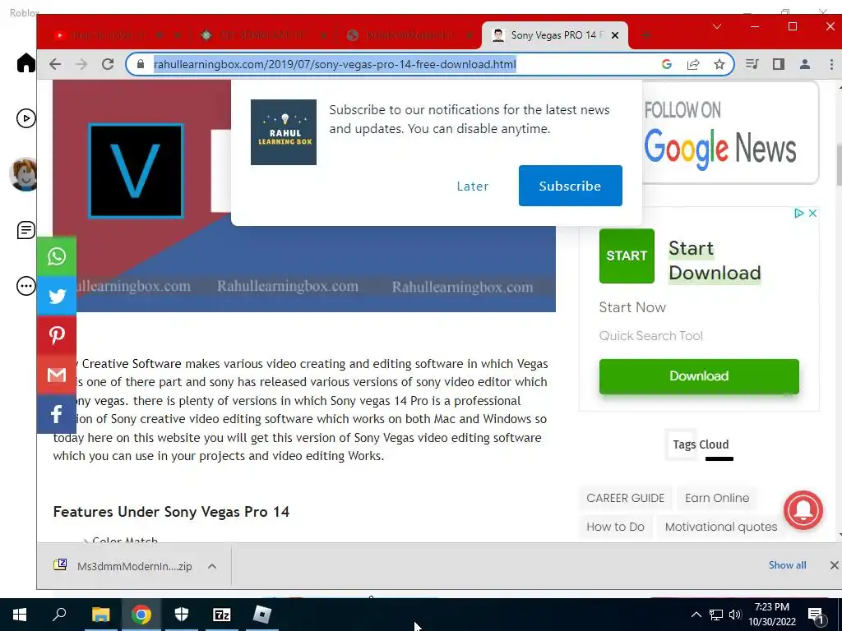842x631 pixels.
Task: Click the Rahul Learning Box logo in prompt
Action: pos(284,132)
